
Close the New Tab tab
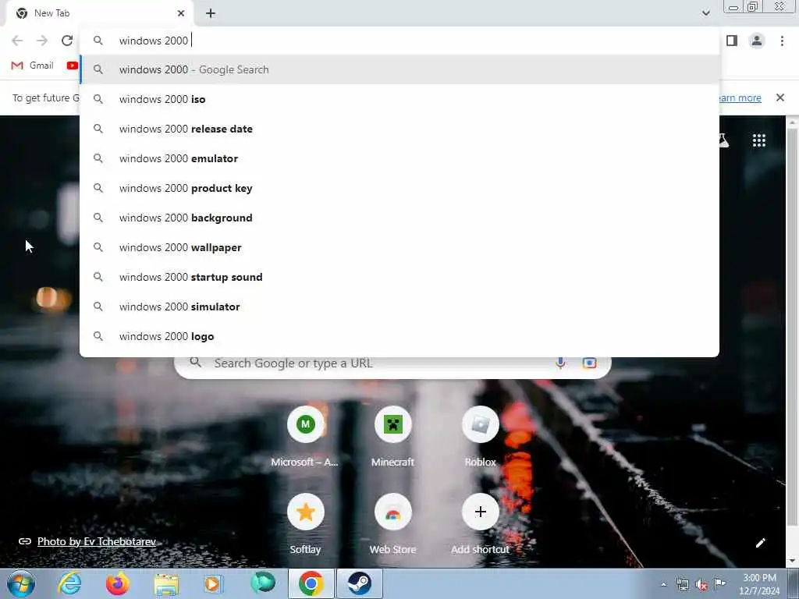point(181,13)
